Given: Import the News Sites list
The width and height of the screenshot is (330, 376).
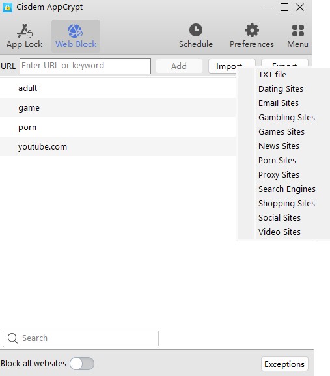Looking at the screenshot, I should coord(279,146).
